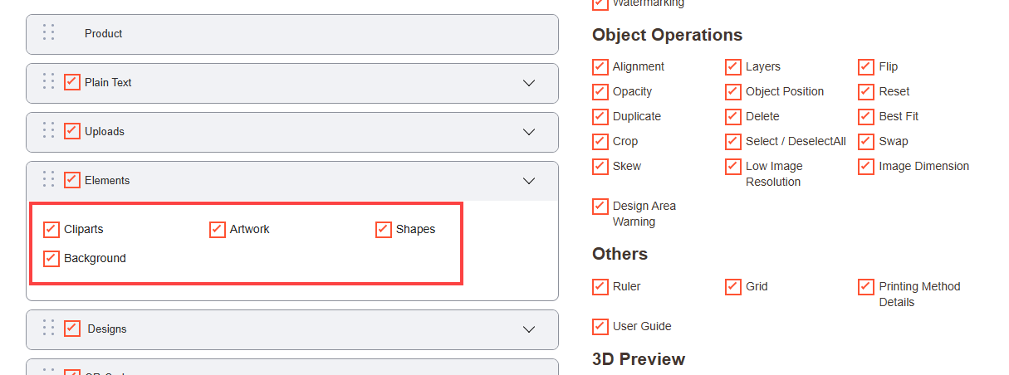Toggle the Background checkbox
The width and height of the screenshot is (1009, 375).
pyautogui.click(x=51, y=258)
